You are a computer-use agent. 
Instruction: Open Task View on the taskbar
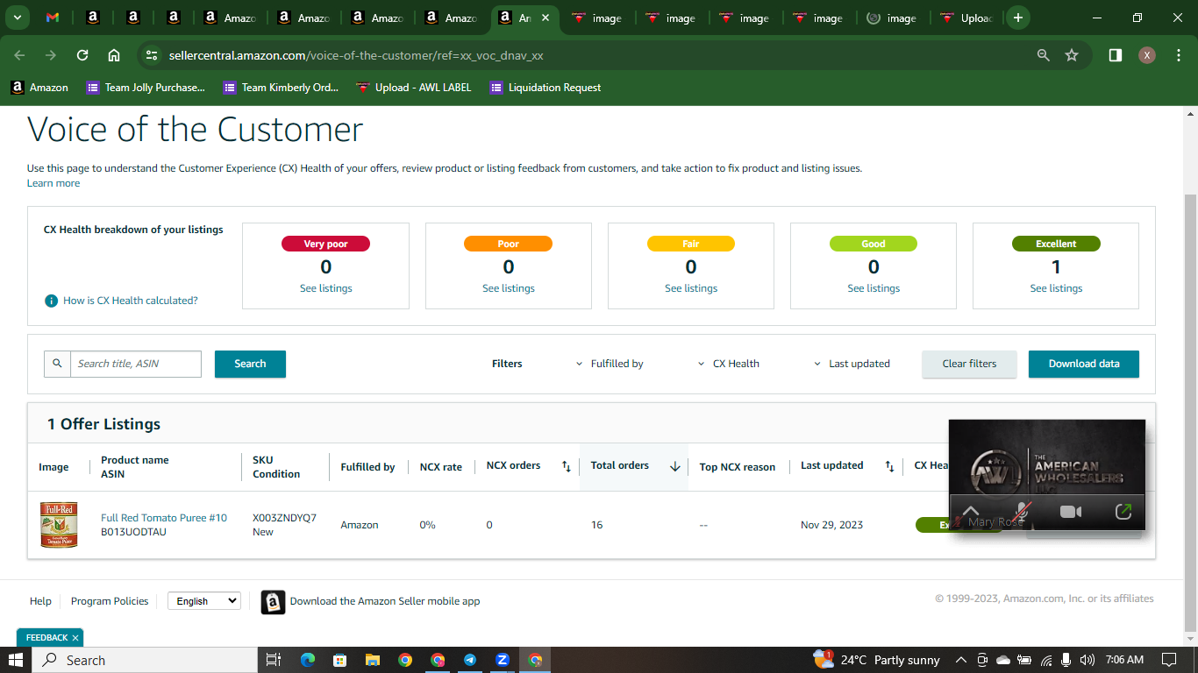[x=273, y=660]
